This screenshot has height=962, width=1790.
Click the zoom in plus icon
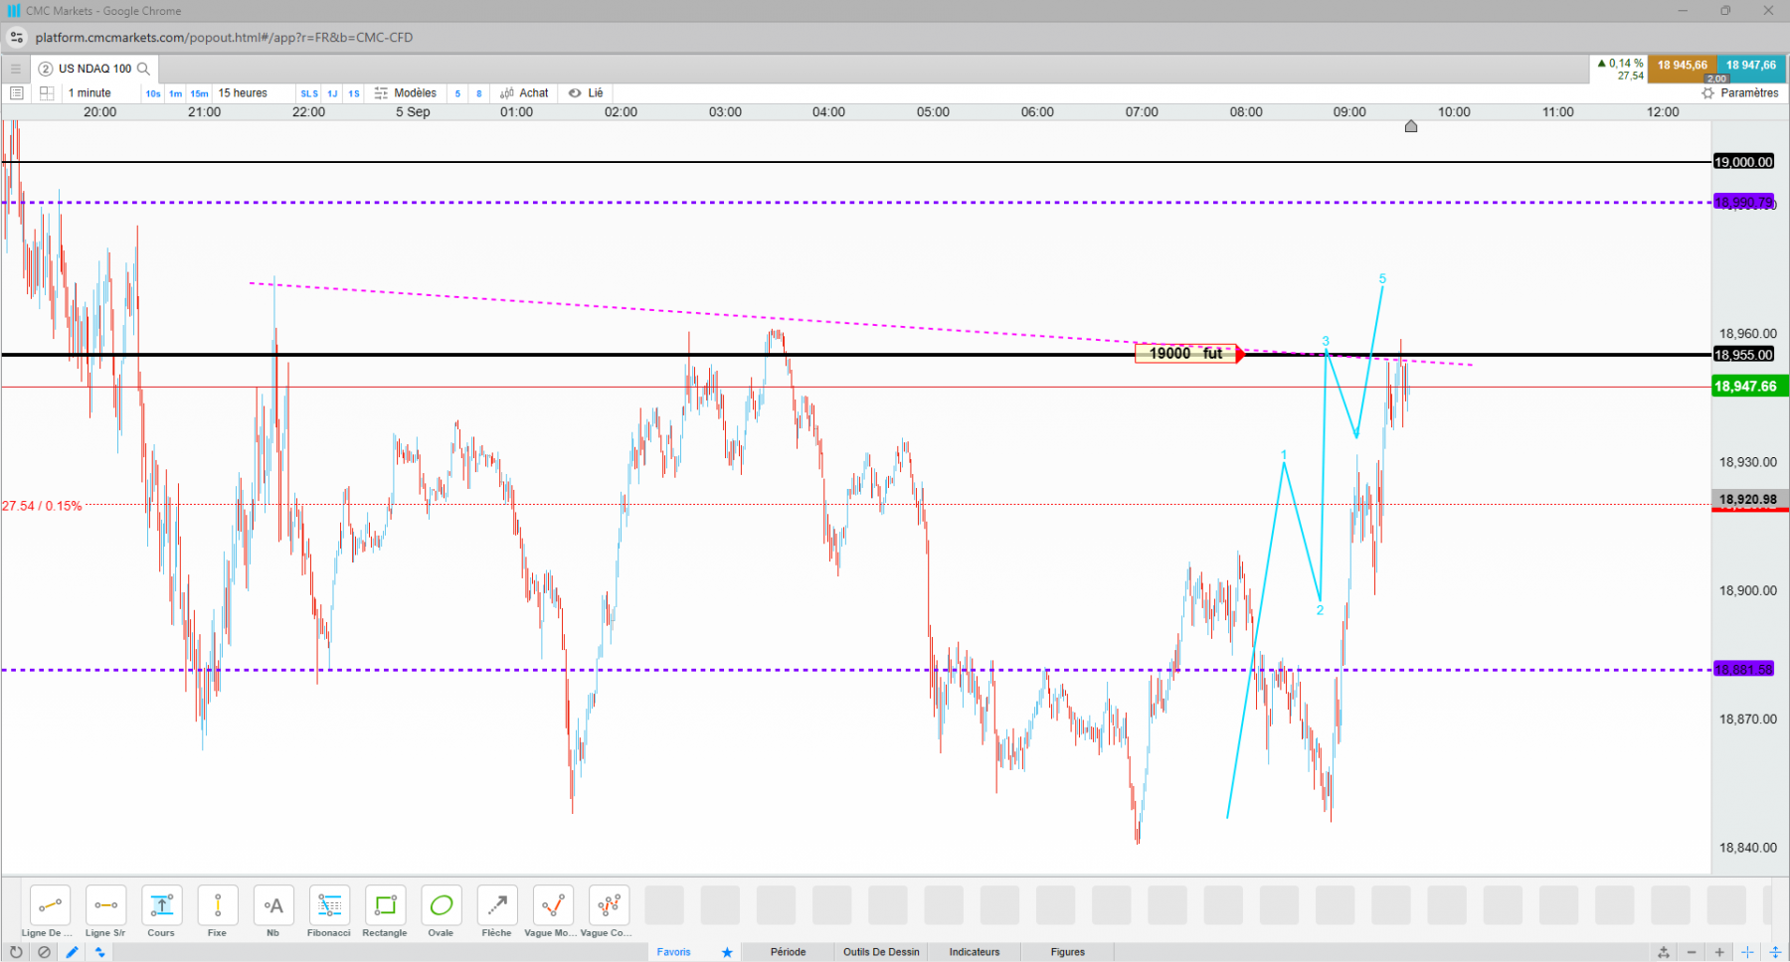point(1719,952)
